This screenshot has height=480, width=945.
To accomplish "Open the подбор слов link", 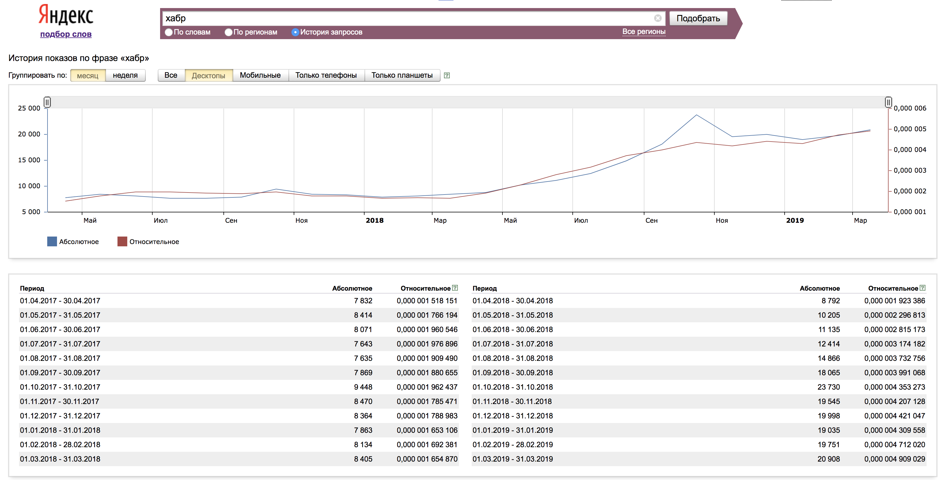I will click(66, 34).
